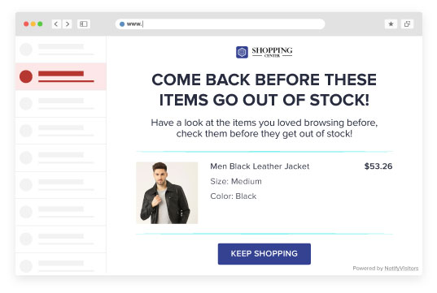Click the red sender avatar circle

click(x=26, y=76)
